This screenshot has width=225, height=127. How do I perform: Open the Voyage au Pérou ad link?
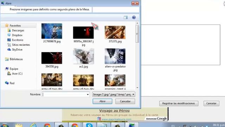pos(114,110)
